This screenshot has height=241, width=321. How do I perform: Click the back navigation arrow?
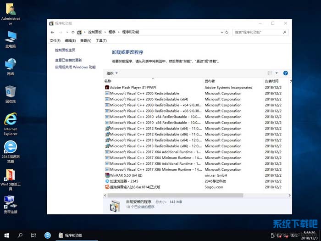click(52, 32)
